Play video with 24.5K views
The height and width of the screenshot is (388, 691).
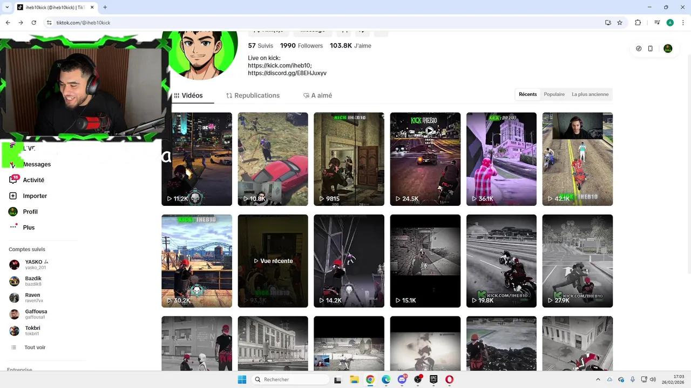[x=425, y=159]
